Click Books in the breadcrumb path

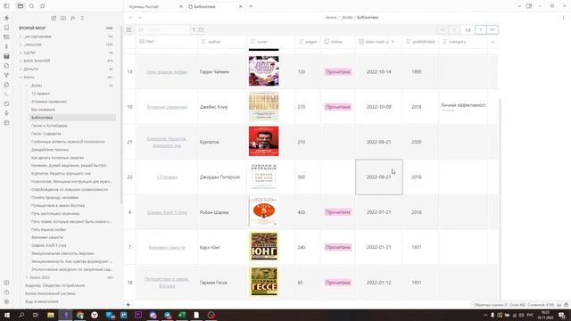pyautogui.click(x=347, y=18)
